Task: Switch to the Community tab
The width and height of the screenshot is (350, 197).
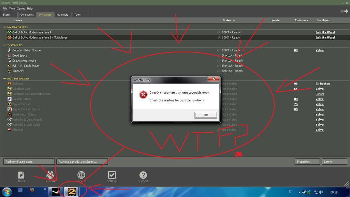Action: (x=27, y=15)
